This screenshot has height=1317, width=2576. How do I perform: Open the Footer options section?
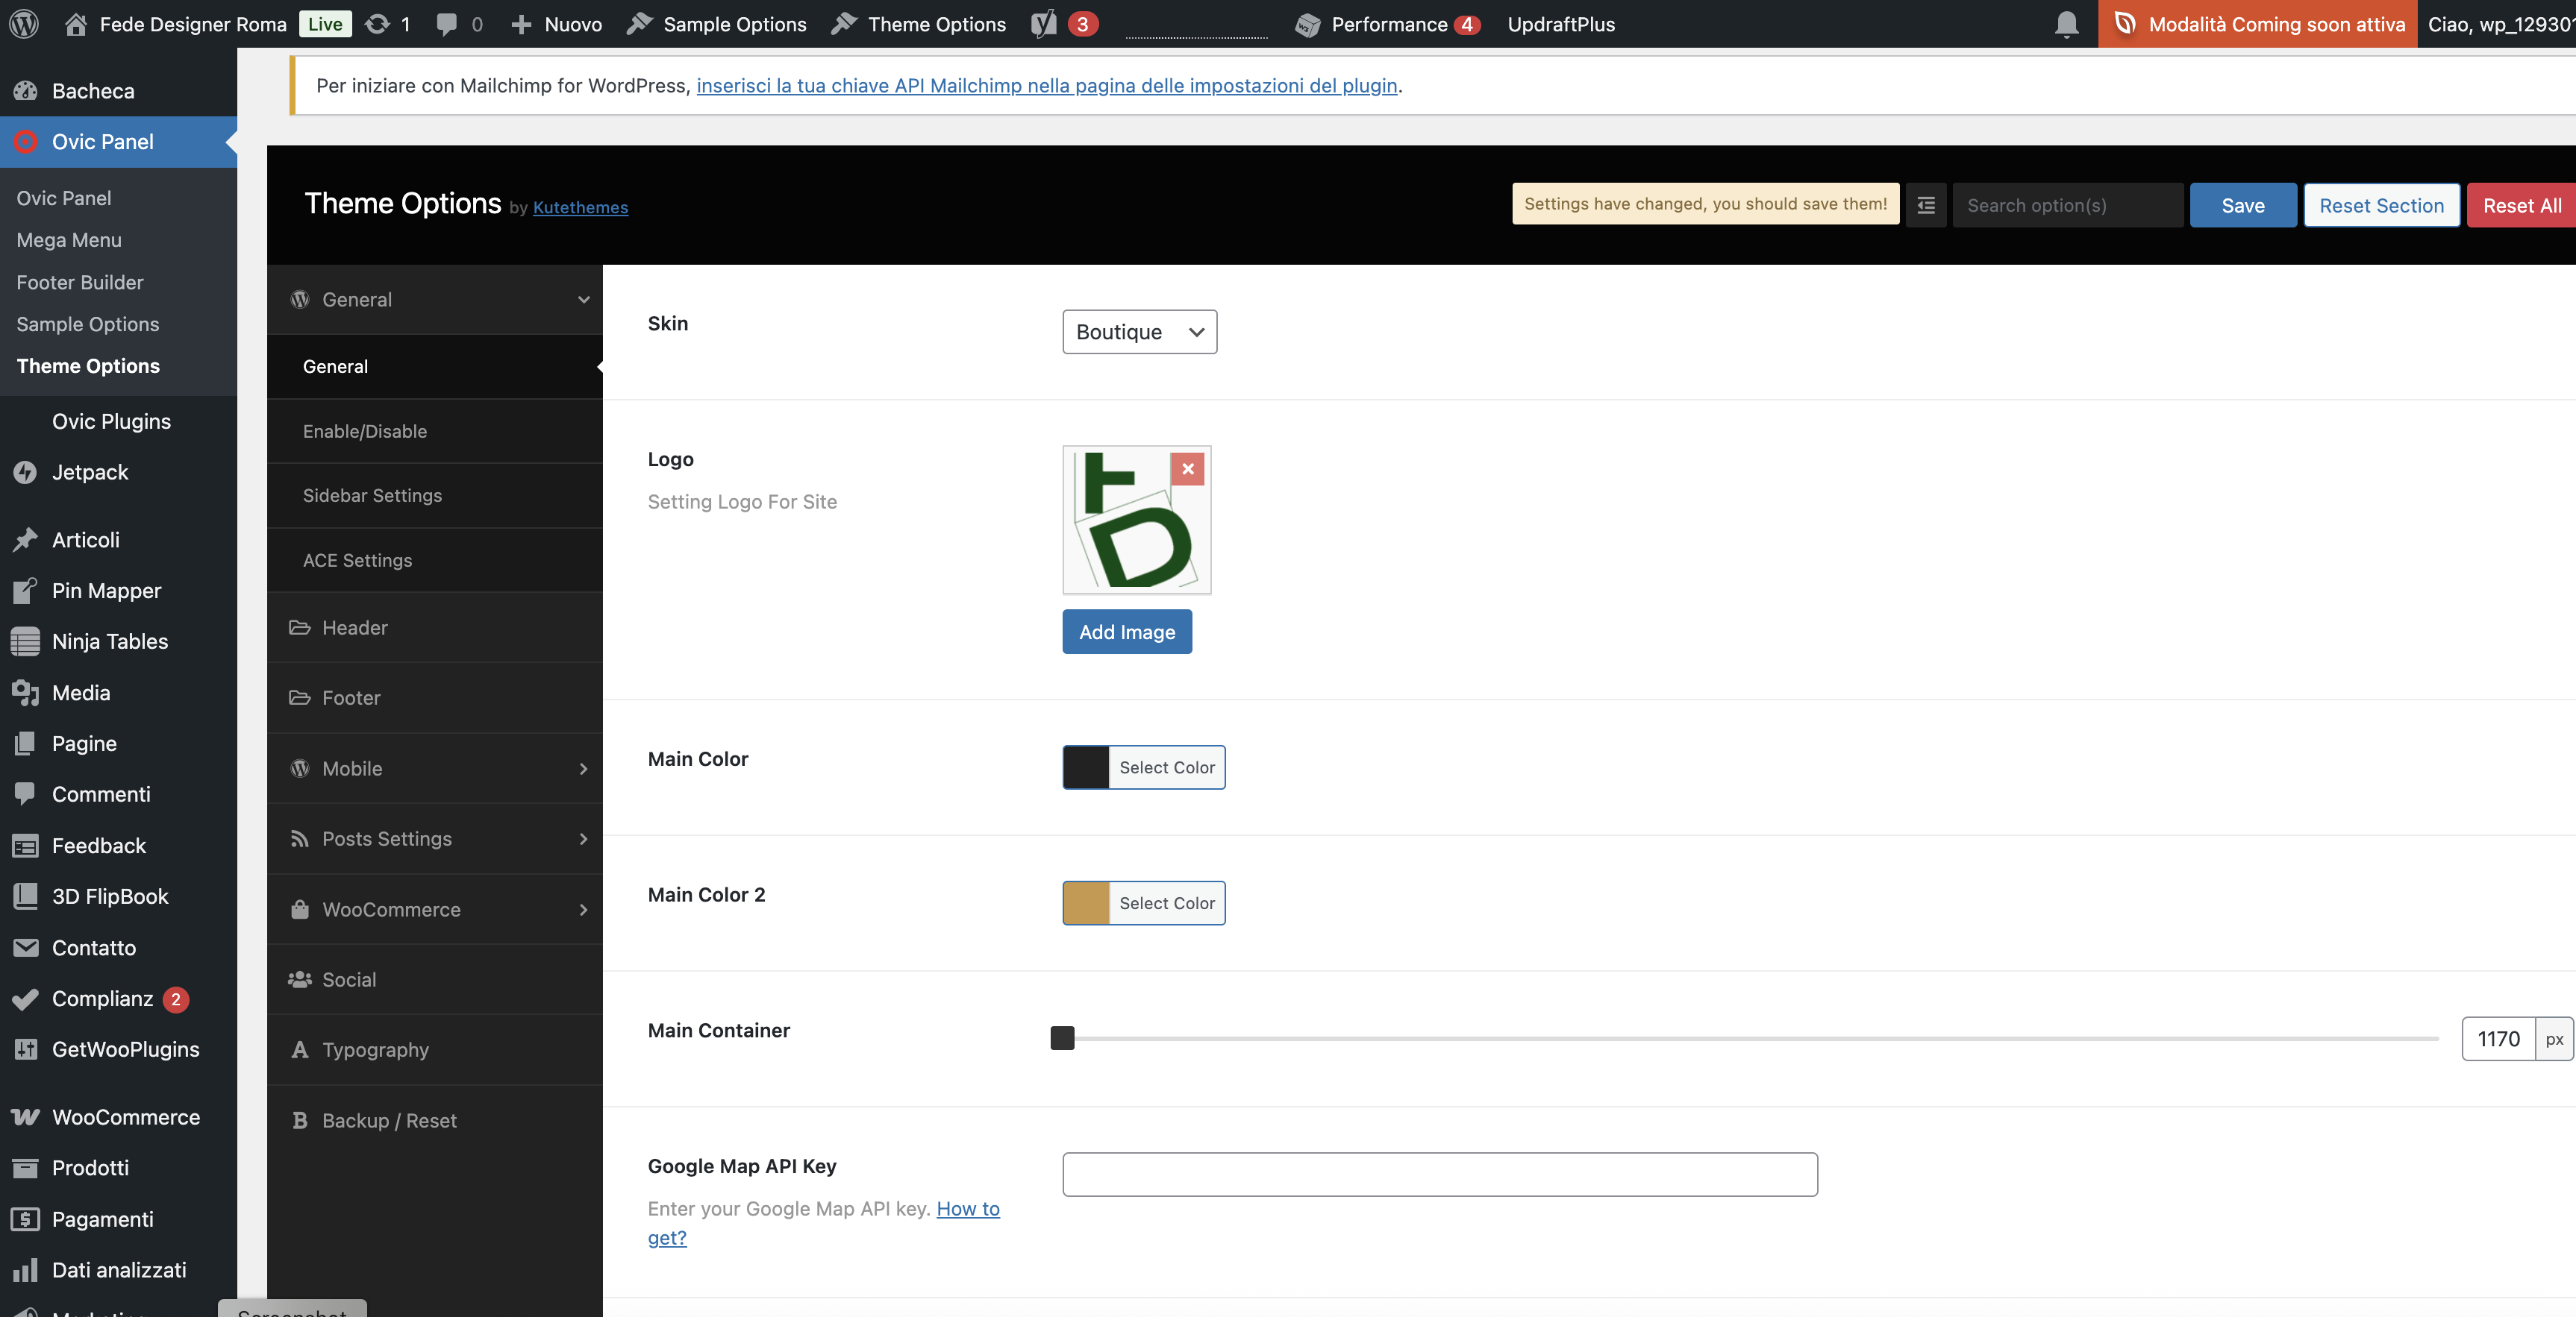click(435, 697)
